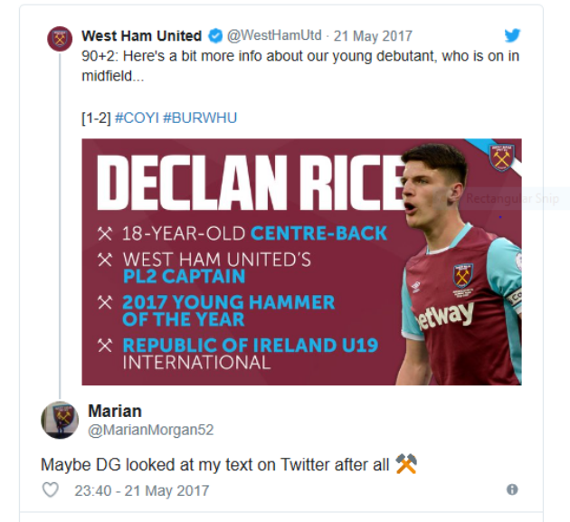Open the quoted tweet date 21 May 2017

click(x=373, y=36)
